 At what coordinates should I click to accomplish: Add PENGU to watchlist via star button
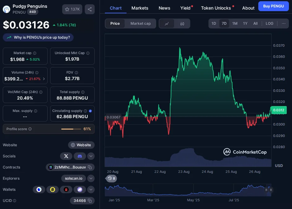pos(72,9)
